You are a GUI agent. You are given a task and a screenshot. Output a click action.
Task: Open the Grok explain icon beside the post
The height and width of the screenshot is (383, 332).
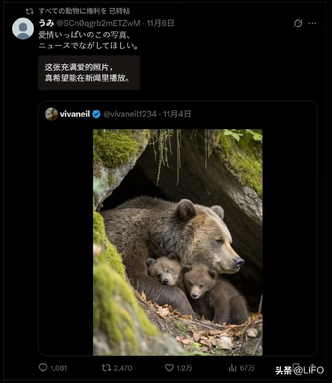click(298, 23)
